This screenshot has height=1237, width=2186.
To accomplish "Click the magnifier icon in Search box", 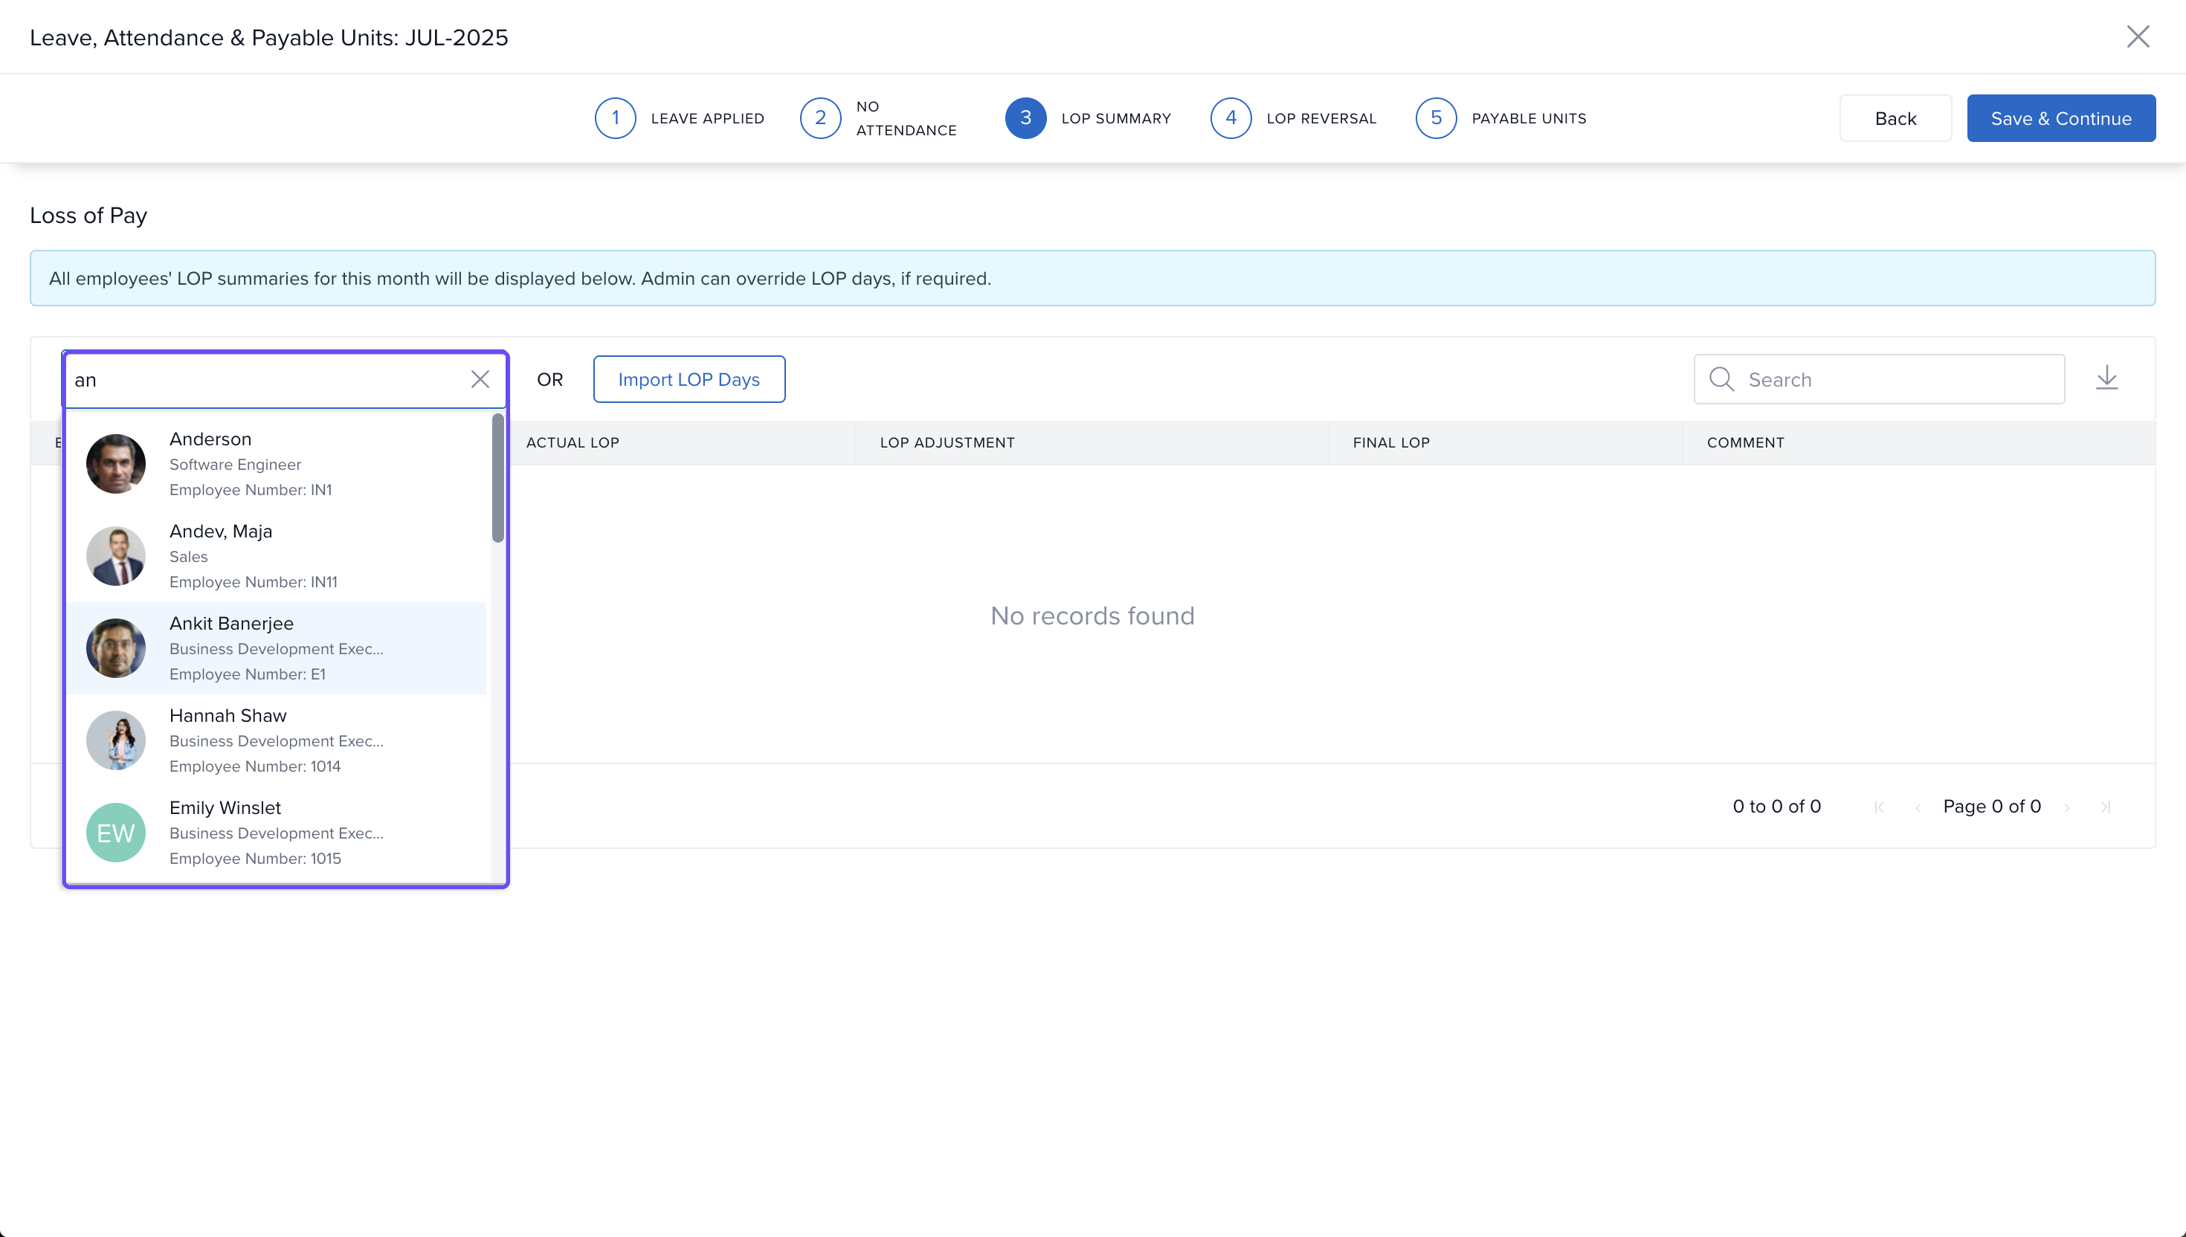I will tap(1721, 379).
